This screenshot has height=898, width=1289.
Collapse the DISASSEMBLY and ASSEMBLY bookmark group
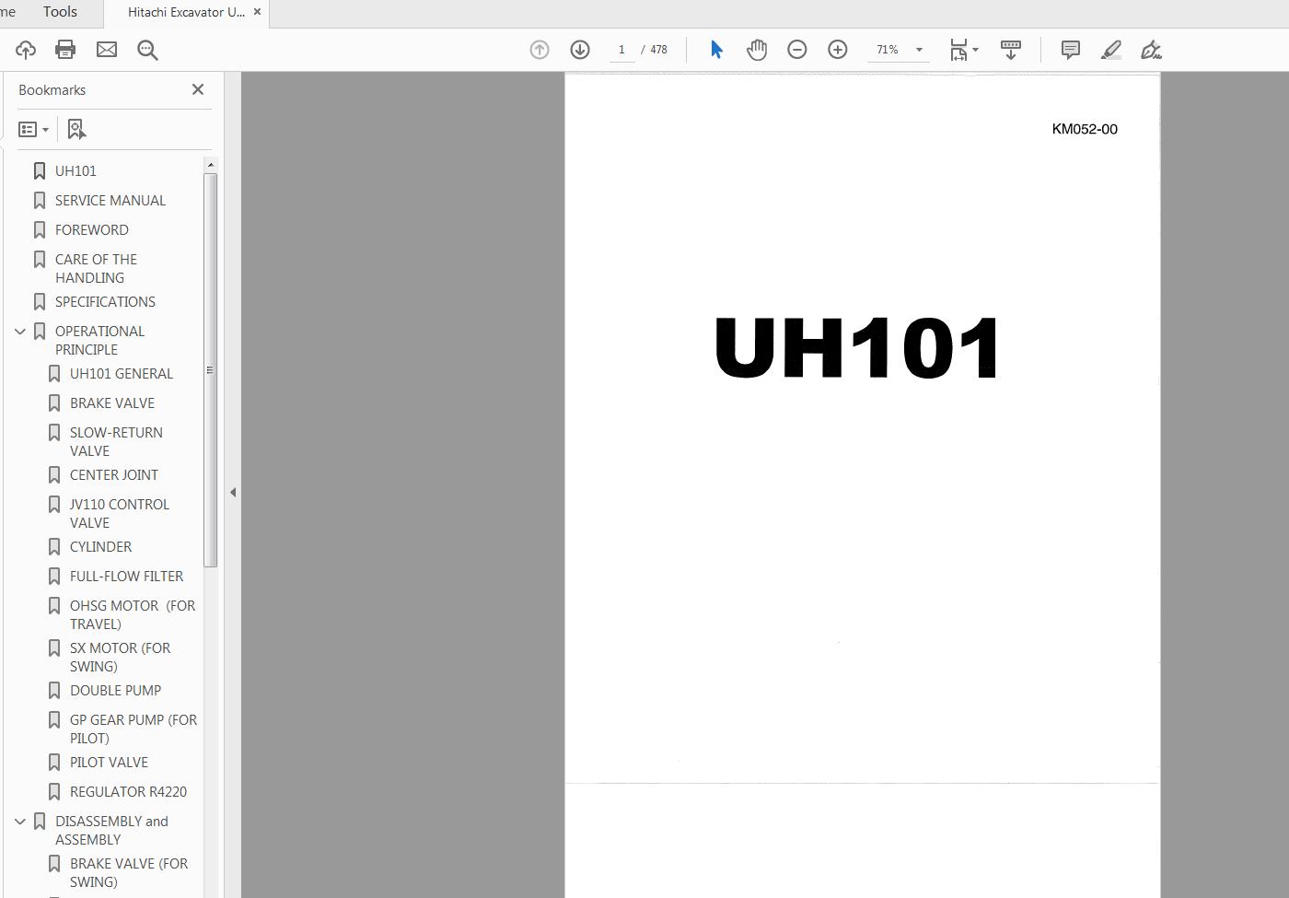(x=20, y=822)
